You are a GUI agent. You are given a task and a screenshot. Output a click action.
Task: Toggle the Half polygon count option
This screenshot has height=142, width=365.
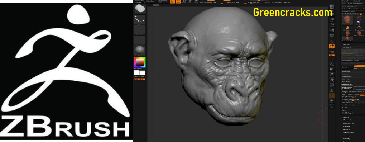pyautogui.click(x=344, y=94)
